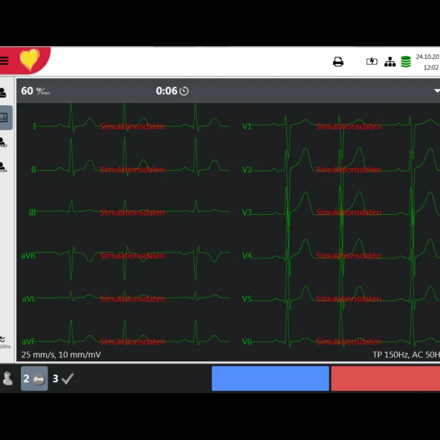440x440 pixels.
Task: Click the lowest person icon in sidebar
Action: [3, 167]
